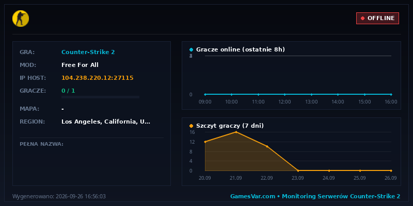Click the 09:00 data point on online chart
Viewport: 413px width, 206px height.
point(205,94)
